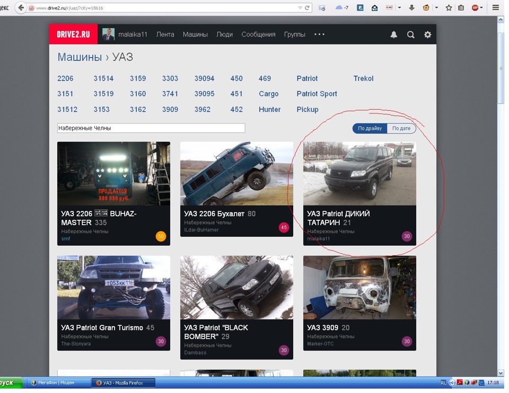Open notifications bell in DRIVE2 header
The height and width of the screenshot is (393, 509).
point(393,34)
